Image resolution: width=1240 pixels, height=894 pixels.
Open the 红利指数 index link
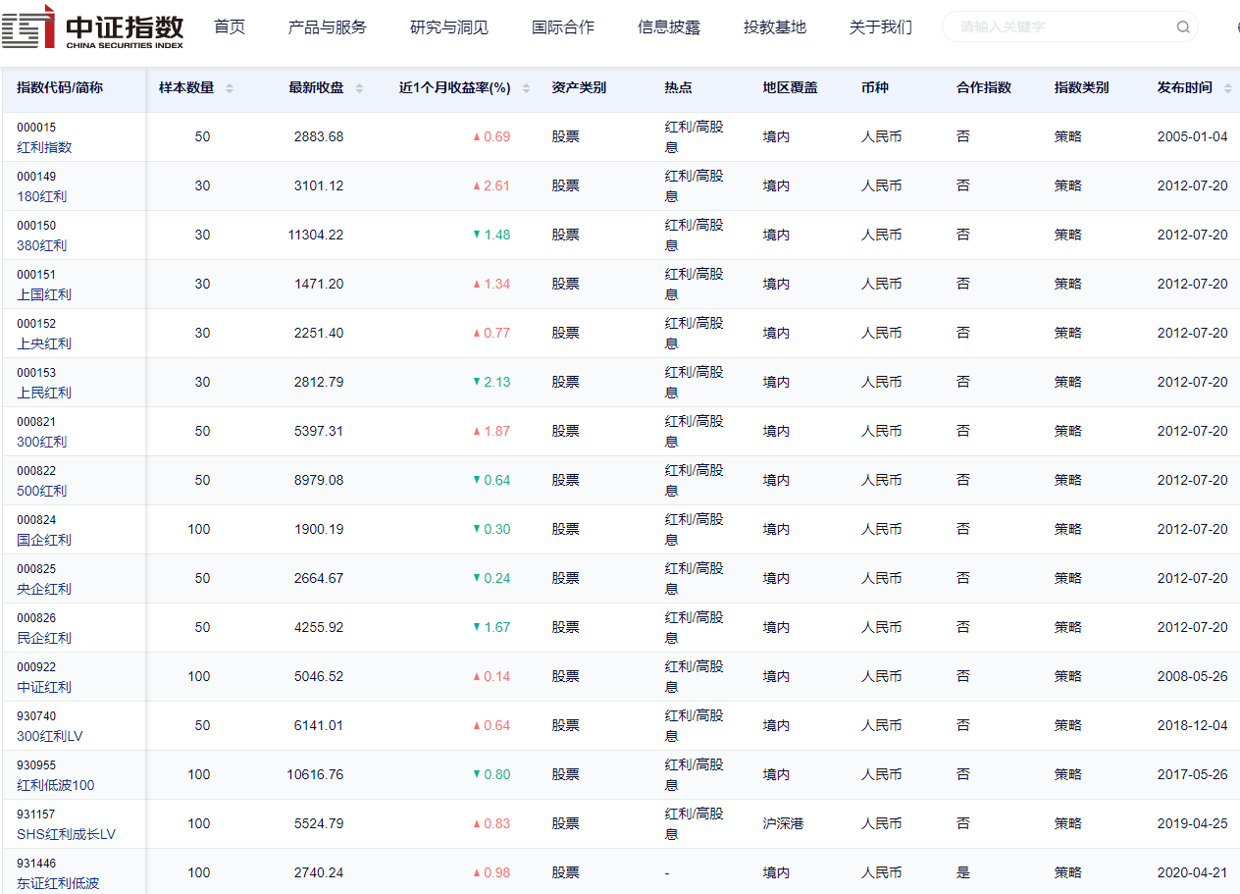44,147
